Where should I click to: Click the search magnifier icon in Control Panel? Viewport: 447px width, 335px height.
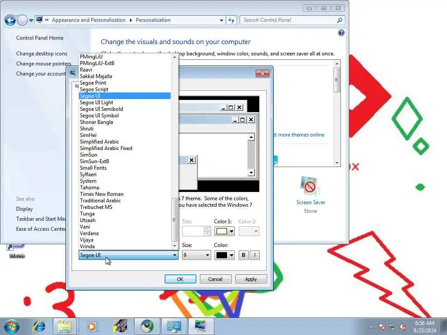tap(340, 20)
